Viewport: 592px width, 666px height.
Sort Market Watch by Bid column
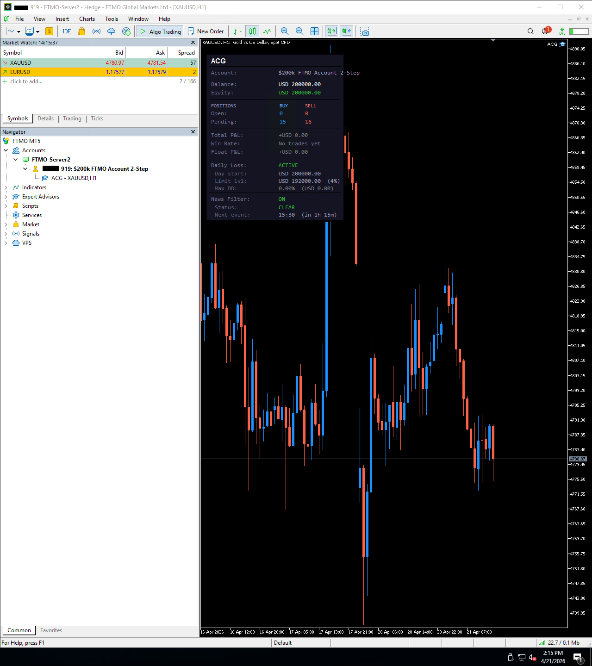105,53
